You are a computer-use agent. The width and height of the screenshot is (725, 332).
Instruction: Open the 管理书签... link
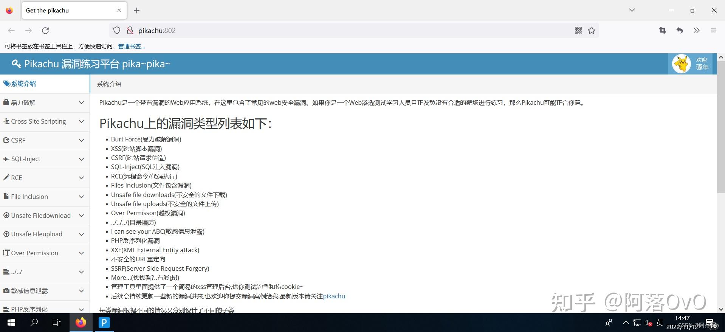(132, 47)
